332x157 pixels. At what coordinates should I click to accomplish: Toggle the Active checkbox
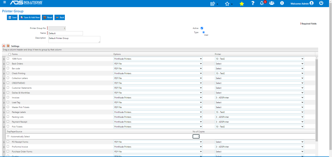click(202, 28)
